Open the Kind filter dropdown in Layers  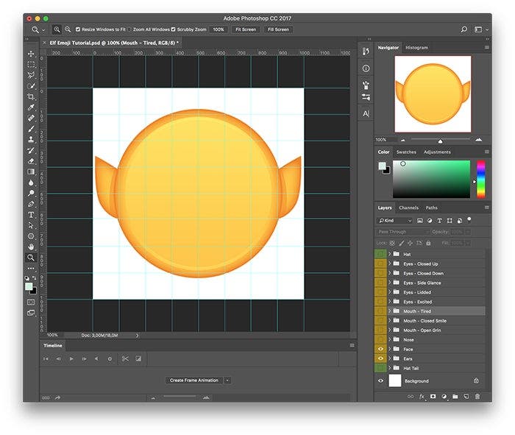coord(395,220)
